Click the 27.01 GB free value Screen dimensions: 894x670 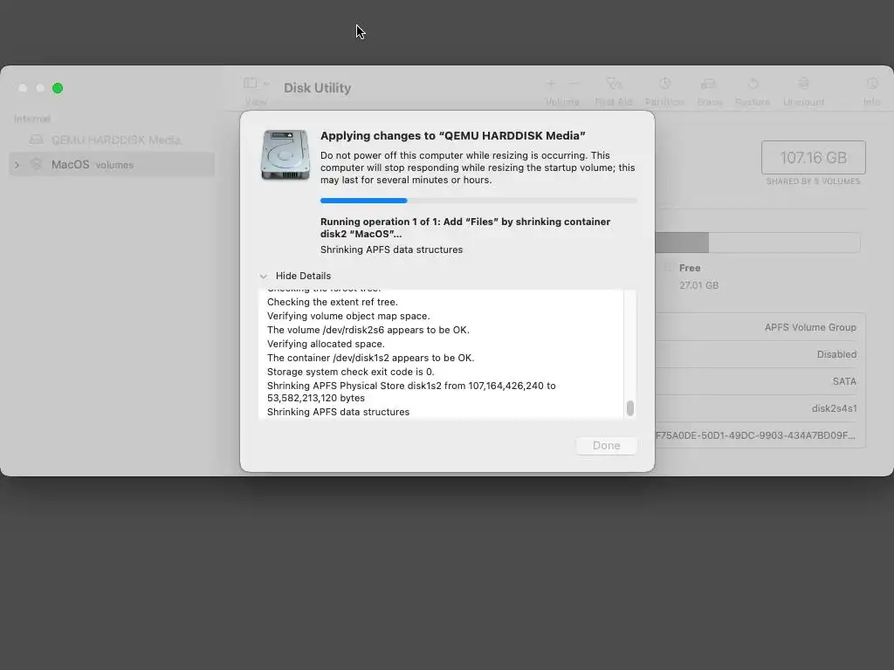tap(698, 285)
